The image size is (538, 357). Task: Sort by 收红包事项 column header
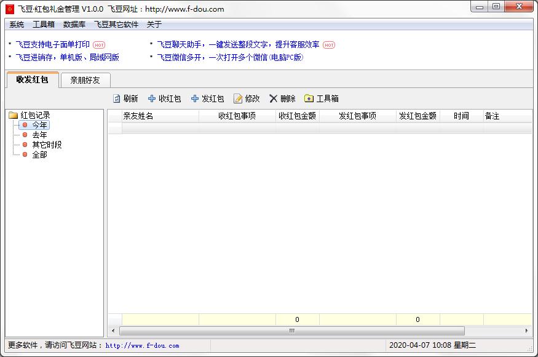click(x=237, y=116)
